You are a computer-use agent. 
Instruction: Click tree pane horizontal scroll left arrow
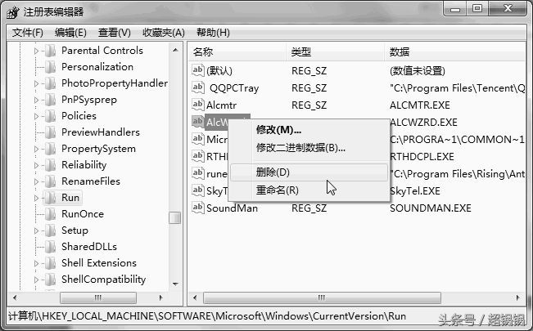click(x=15, y=297)
